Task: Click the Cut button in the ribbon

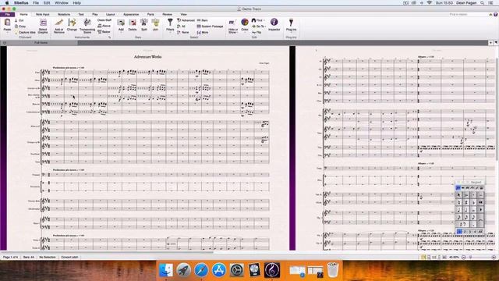Action: pyautogui.click(x=19, y=20)
